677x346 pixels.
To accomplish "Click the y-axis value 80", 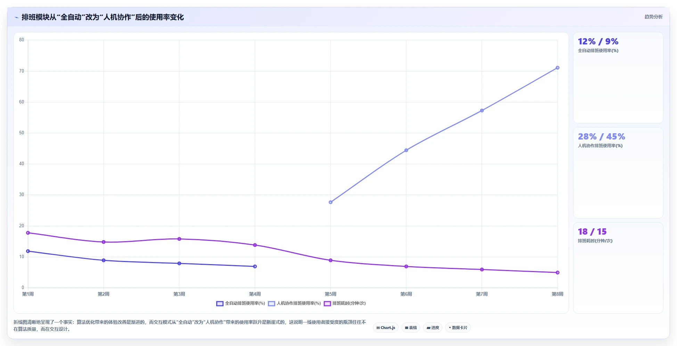I will (22, 40).
